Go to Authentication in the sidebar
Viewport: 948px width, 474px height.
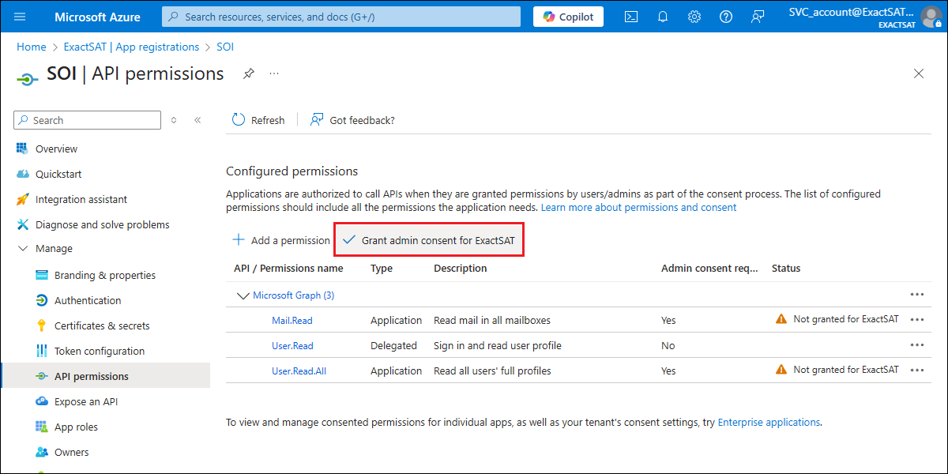pyautogui.click(x=87, y=300)
